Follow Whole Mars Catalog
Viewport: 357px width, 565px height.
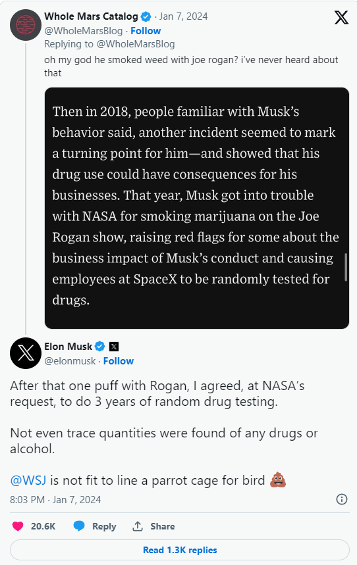point(146,31)
